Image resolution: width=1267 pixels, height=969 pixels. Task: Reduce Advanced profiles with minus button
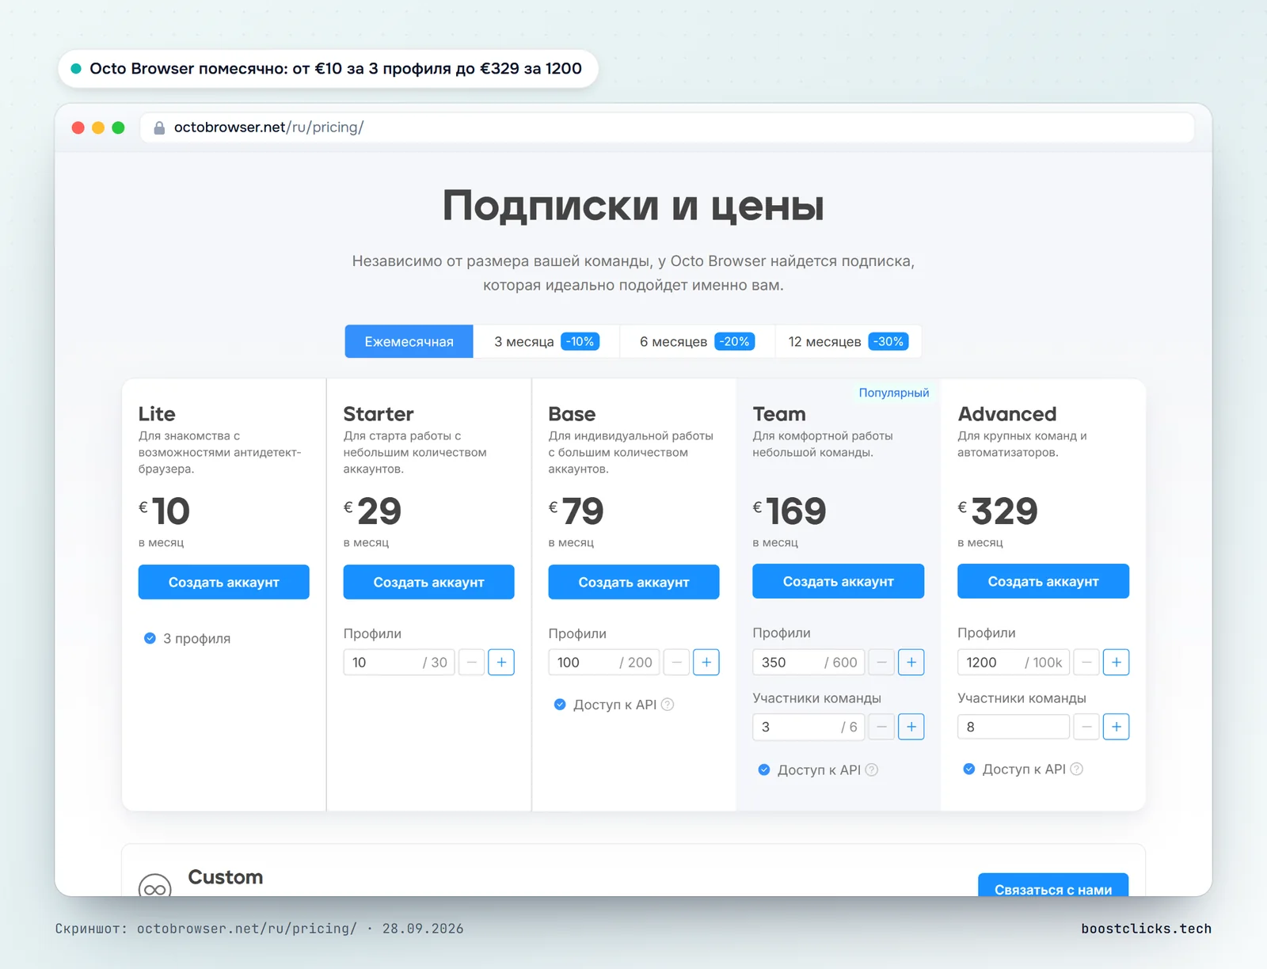pyautogui.click(x=1086, y=662)
